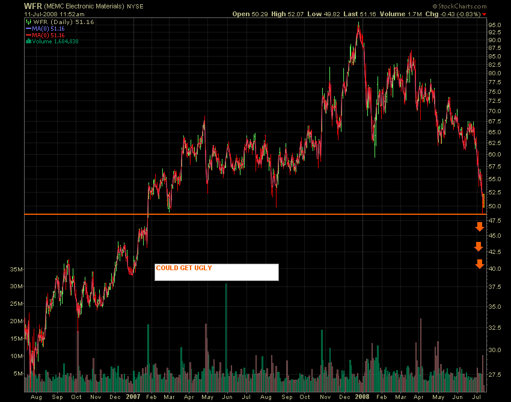The height and width of the screenshot is (402, 511).
Task: Click the 40.0 price axis label
Action: click(494, 268)
